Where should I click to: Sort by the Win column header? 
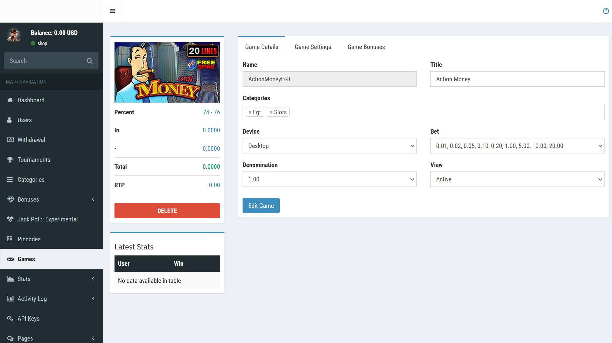click(195, 264)
